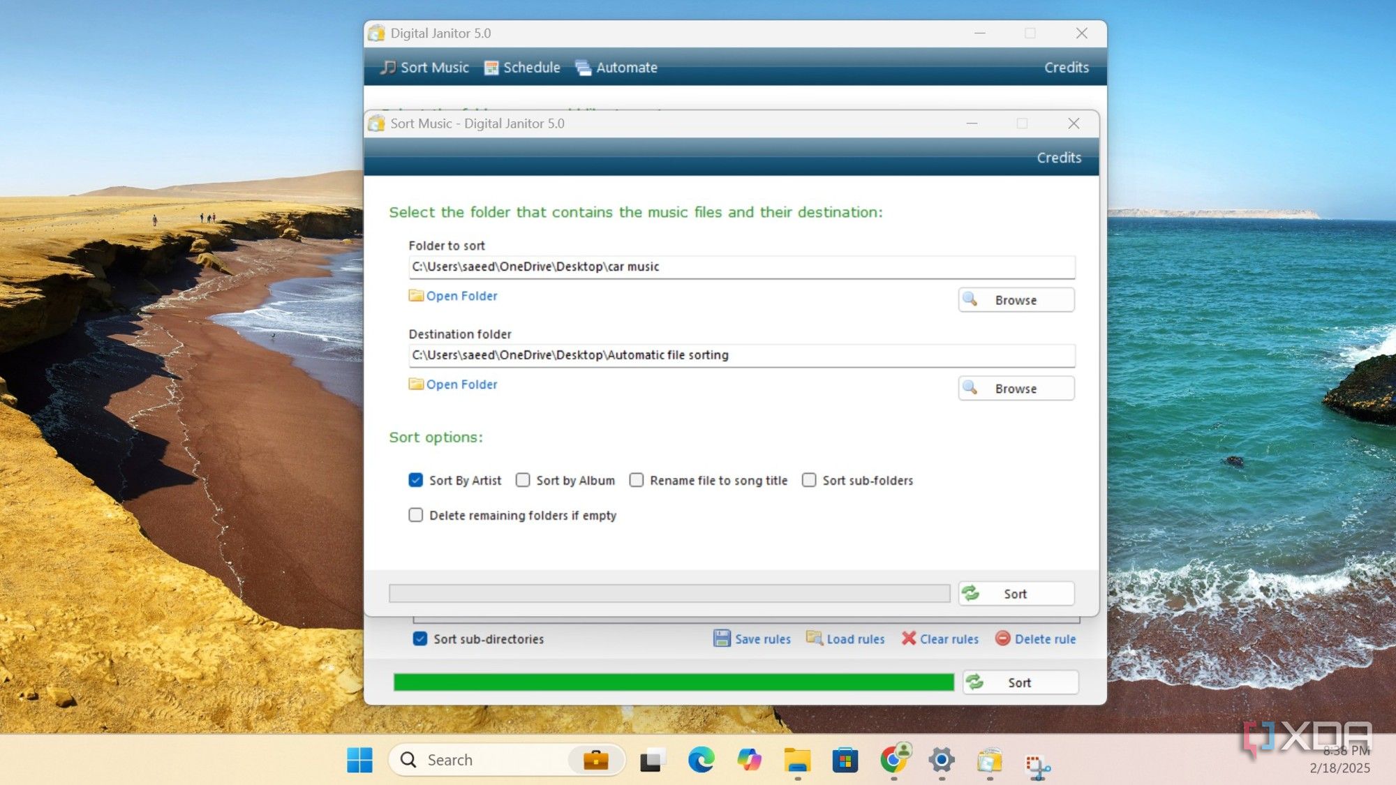Click the briefcase icon in the search box
The height and width of the screenshot is (785, 1396).
tap(595, 760)
